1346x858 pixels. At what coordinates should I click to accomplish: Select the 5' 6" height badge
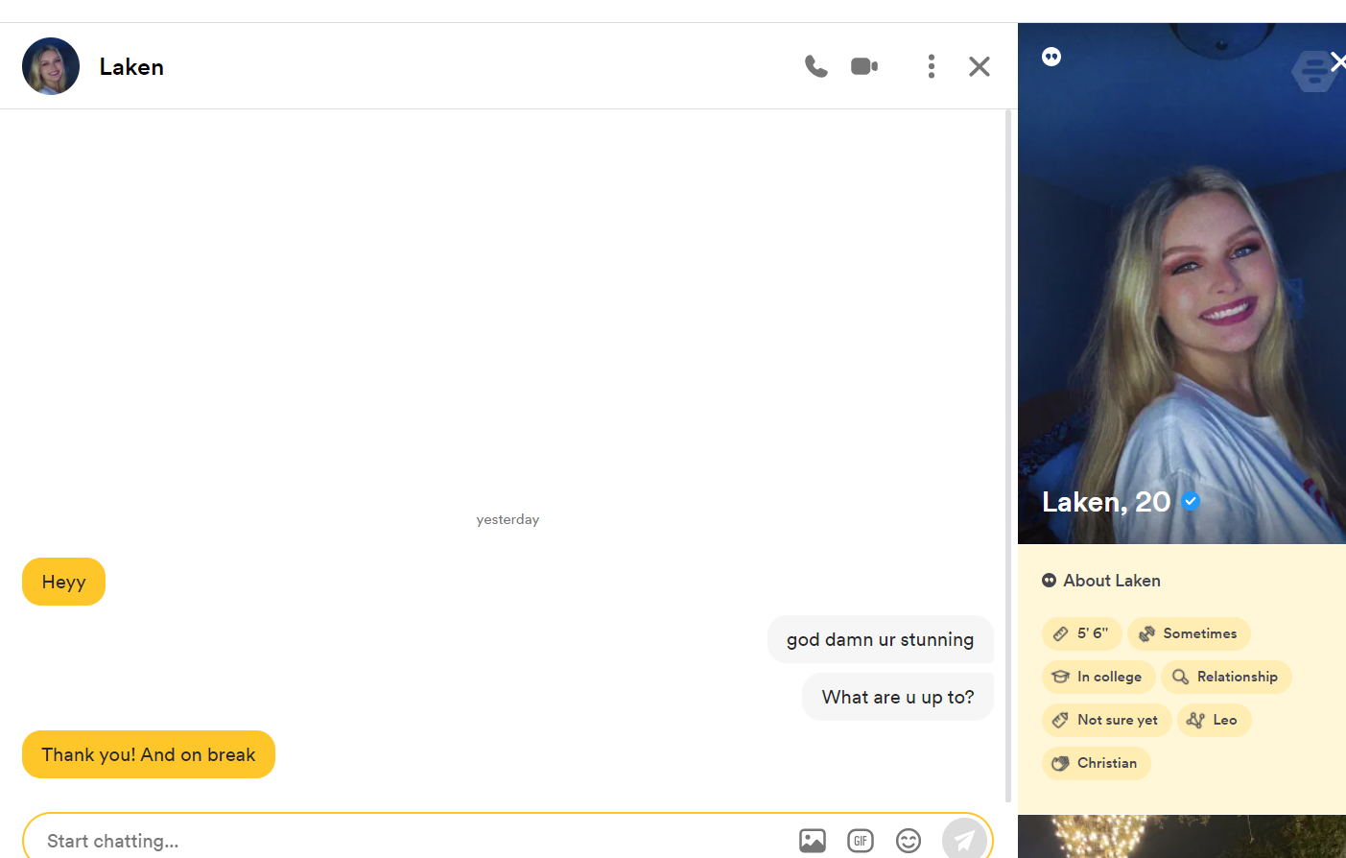click(x=1081, y=633)
